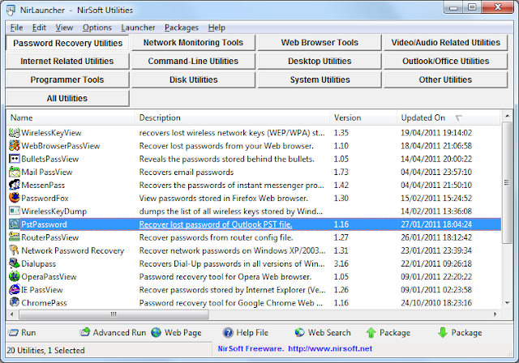Sort by the Name column header
The image size is (519, 363).
[71, 117]
